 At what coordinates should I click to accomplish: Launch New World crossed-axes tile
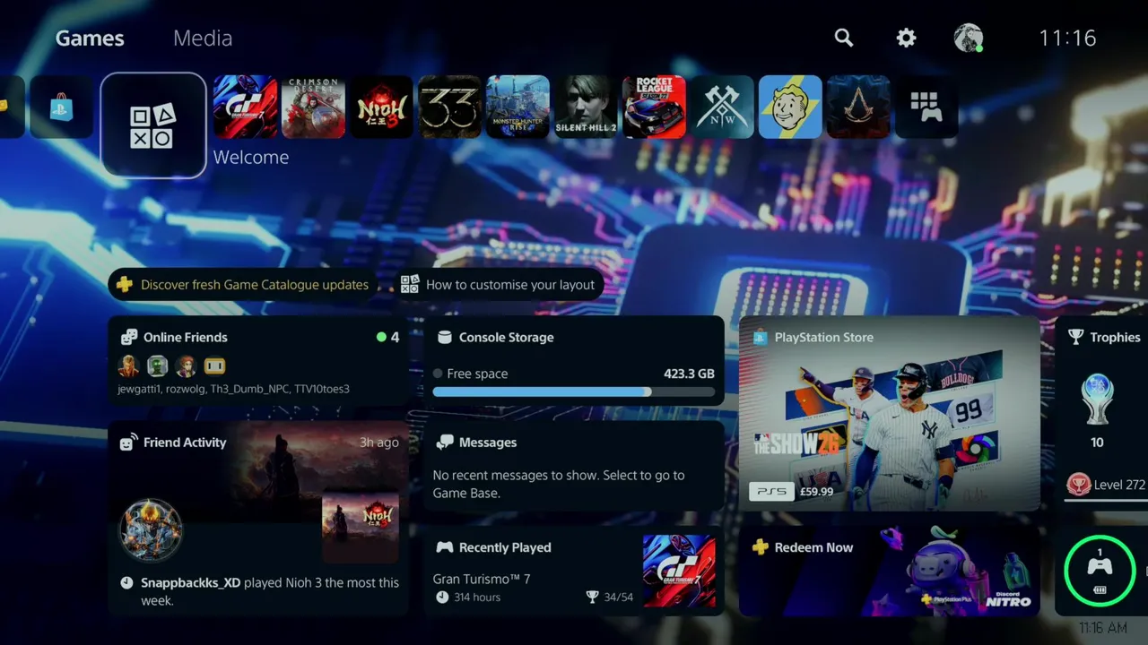click(723, 107)
